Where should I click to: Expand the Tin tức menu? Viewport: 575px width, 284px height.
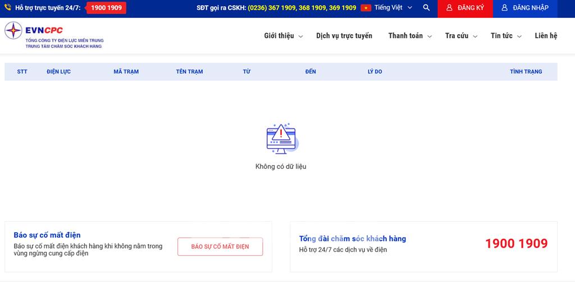[505, 36]
